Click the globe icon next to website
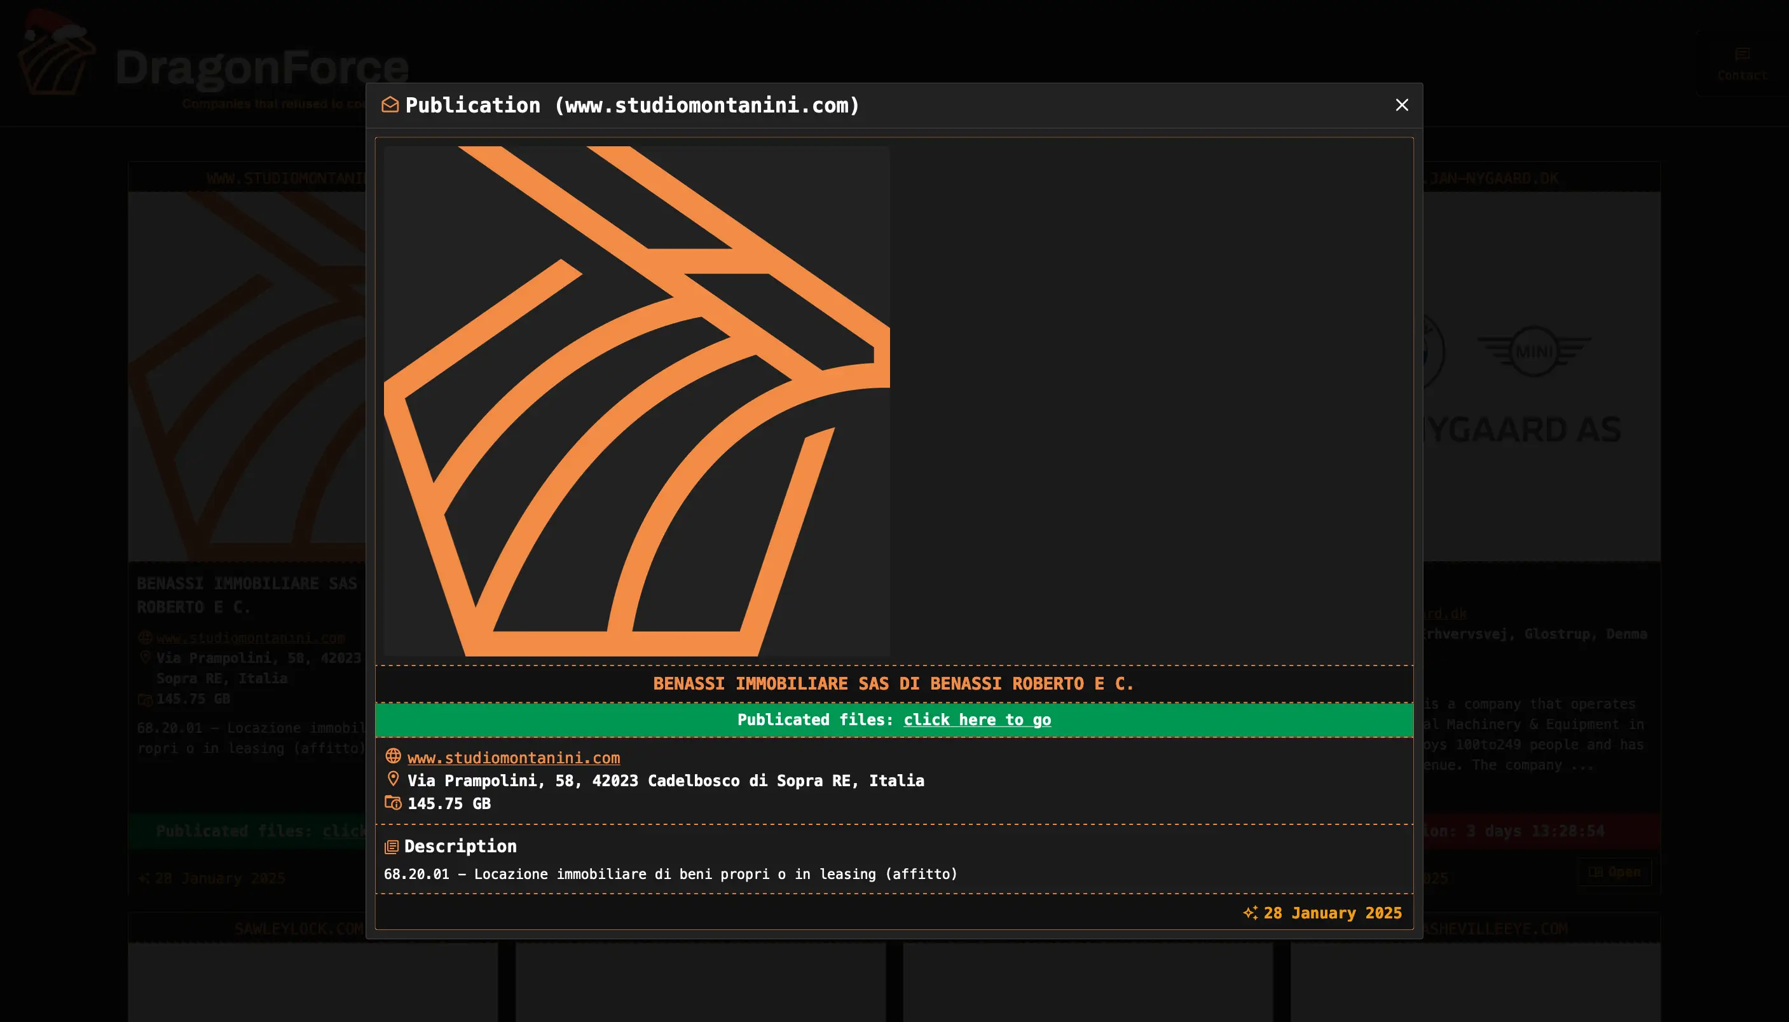This screenshot has width=1789, height=1022. point(393,756)
